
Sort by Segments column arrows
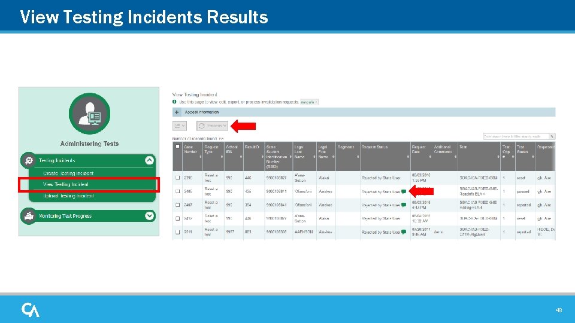[x=358, y=157]
